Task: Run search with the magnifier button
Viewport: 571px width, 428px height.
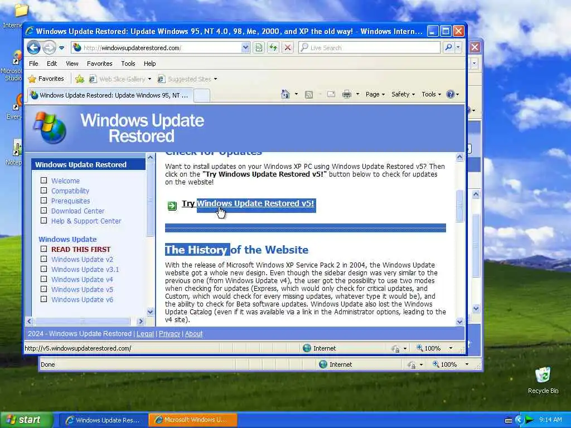Action: click(x=449, y=47)
